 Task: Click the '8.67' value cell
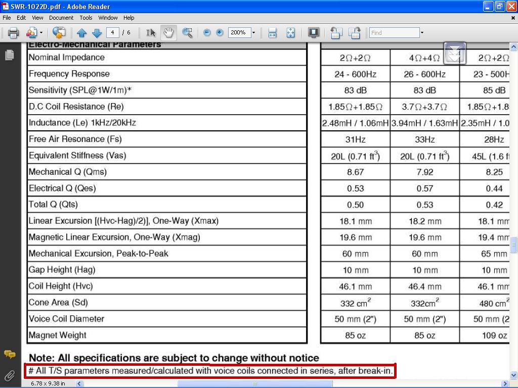pyautogui.click(x=356, y=172)
